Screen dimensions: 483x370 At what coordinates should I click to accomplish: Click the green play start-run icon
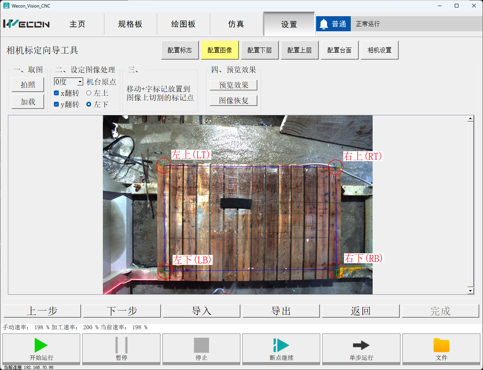41,345
